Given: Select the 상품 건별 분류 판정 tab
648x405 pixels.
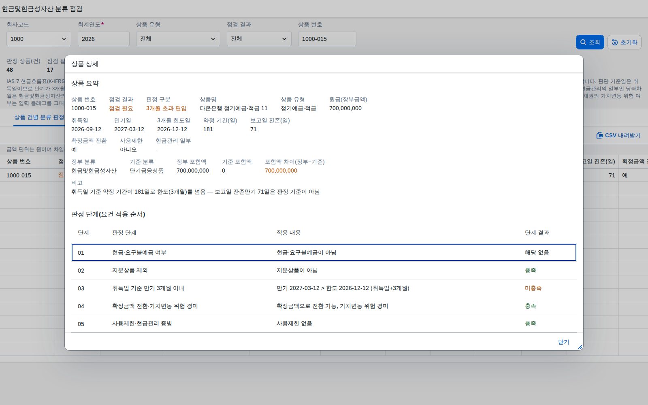Looking at the screenshot, I should pyautogui.click(x=39, y=117).
